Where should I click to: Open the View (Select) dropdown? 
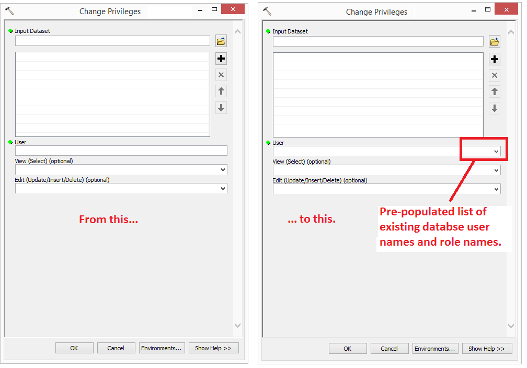(223, 169)
